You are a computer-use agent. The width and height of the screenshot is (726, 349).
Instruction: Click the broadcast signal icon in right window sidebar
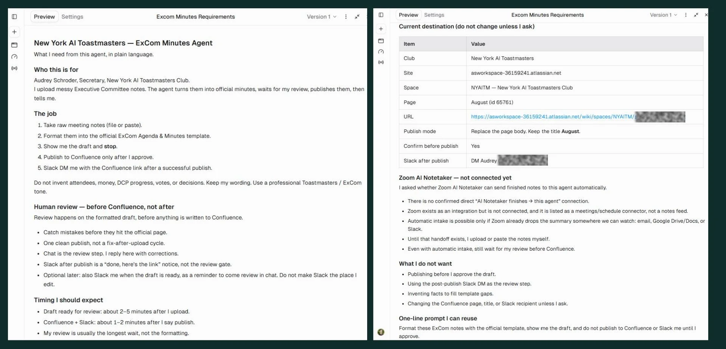381,62
